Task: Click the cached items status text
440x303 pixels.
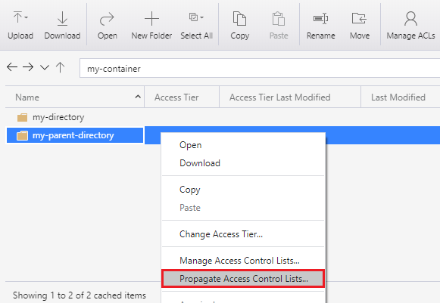Action: click(80, 295)
